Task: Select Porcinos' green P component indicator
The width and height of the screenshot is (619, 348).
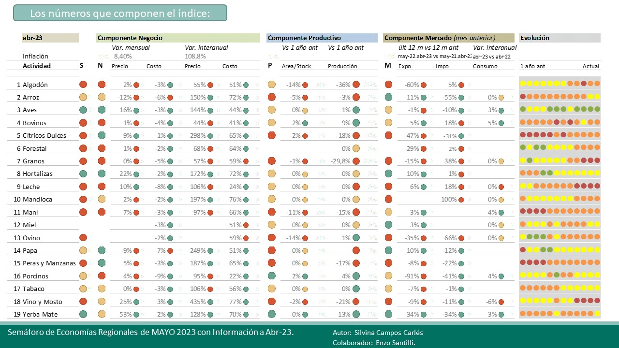Action: click(271, 276)
